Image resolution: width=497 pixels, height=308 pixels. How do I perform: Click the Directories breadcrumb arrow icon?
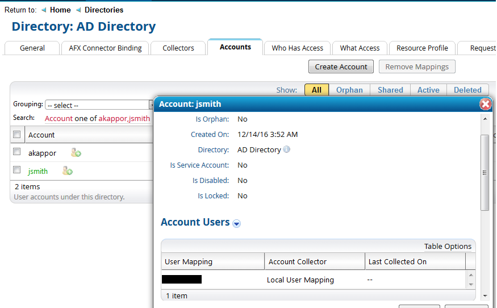coord(78,10)
